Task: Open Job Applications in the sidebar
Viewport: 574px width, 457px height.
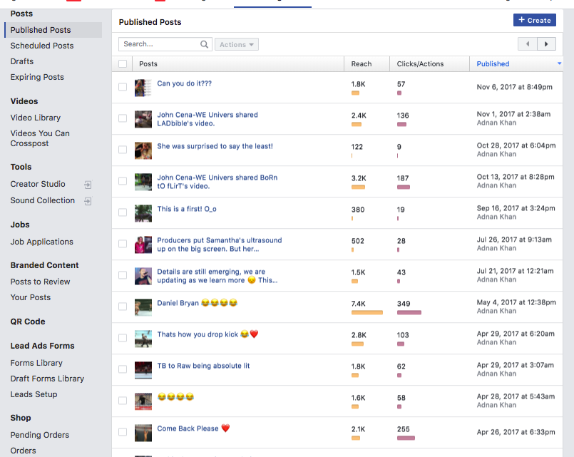Action: click(42, 242)
